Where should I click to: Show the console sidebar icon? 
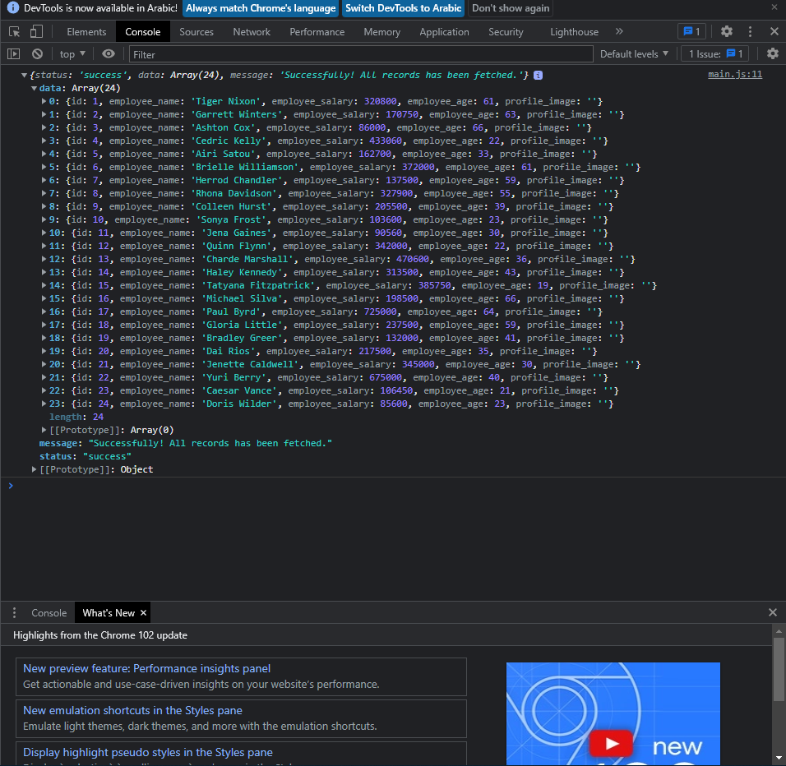coord(13,53)
